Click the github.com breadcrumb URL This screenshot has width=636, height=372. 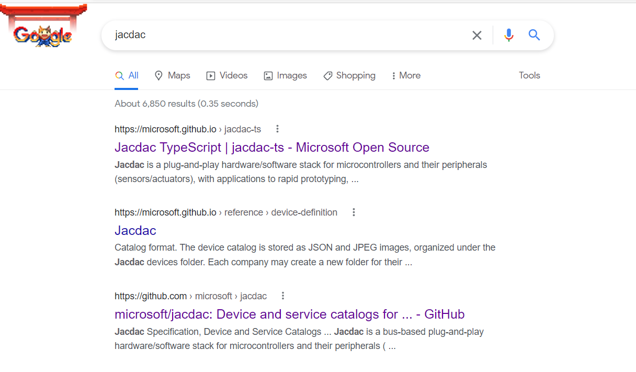(x=151, y=296)
